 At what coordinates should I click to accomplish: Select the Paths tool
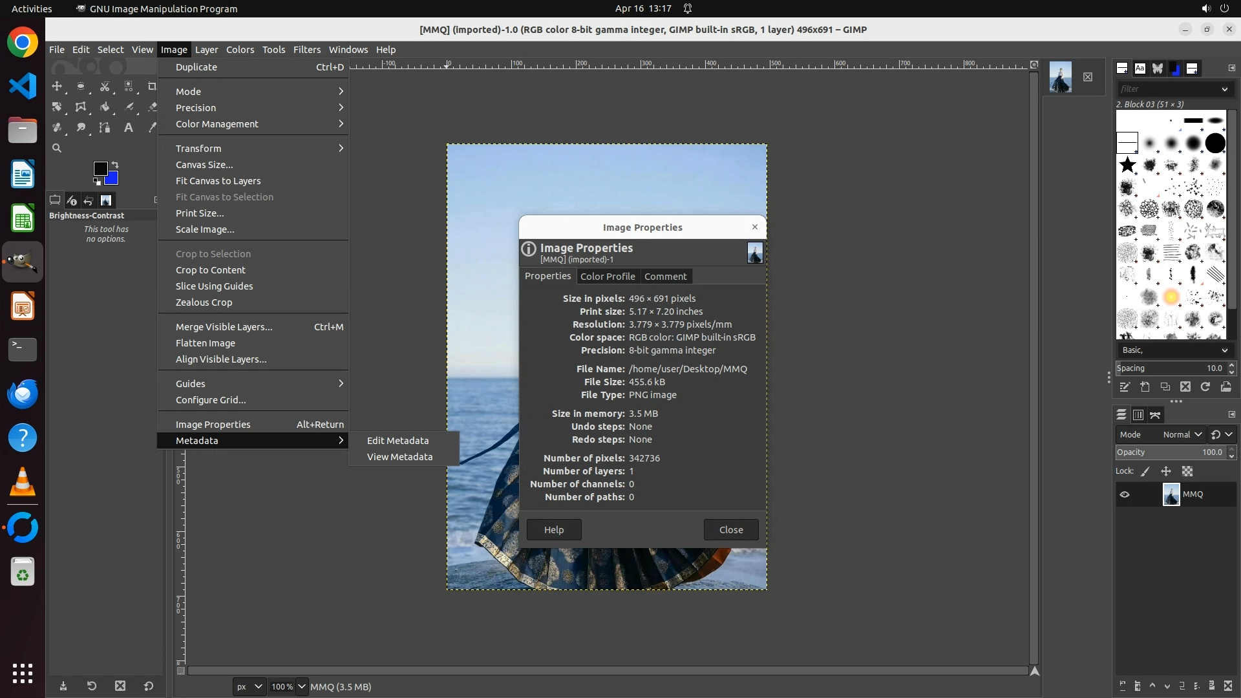(105, 127)
